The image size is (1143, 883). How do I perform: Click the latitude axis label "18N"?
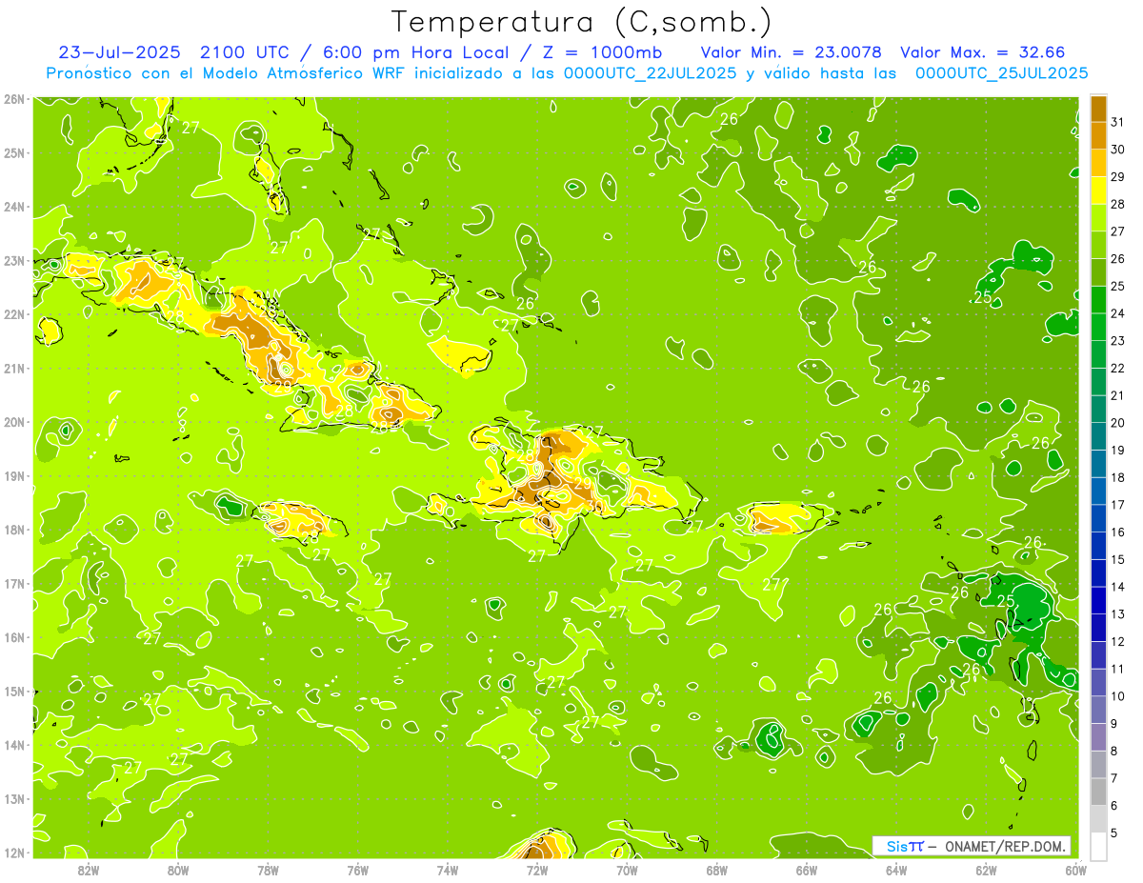coord(14,530)
